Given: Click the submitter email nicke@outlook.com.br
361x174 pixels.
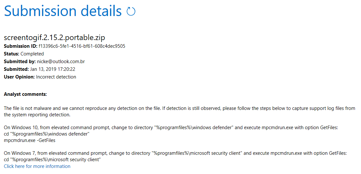Looking at the screenshot, I should coord(61,62).
